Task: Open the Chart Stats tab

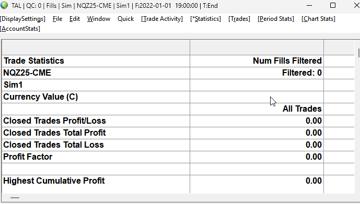Action: pyautogui.click(x=318, y=19)
